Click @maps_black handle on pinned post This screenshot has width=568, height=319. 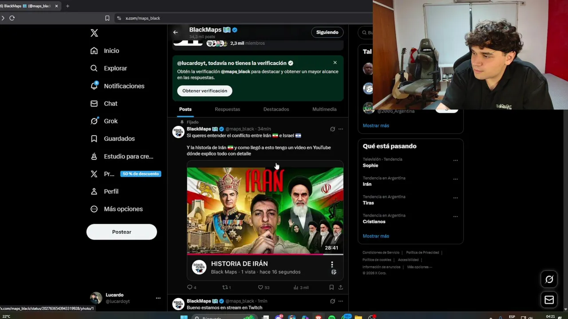240,129
